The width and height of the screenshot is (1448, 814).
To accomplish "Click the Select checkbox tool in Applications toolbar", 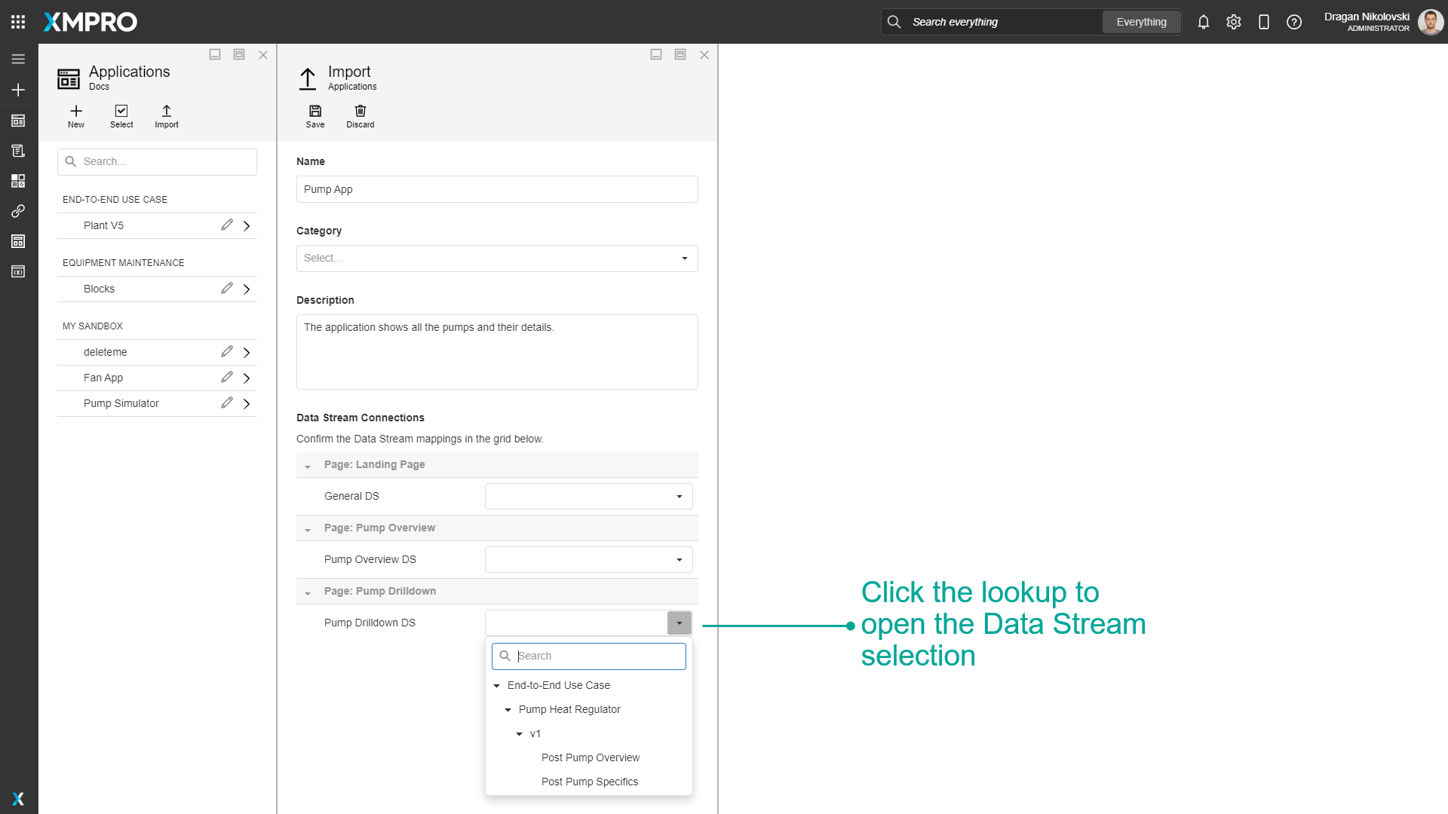I will click(x=121, y=116).
